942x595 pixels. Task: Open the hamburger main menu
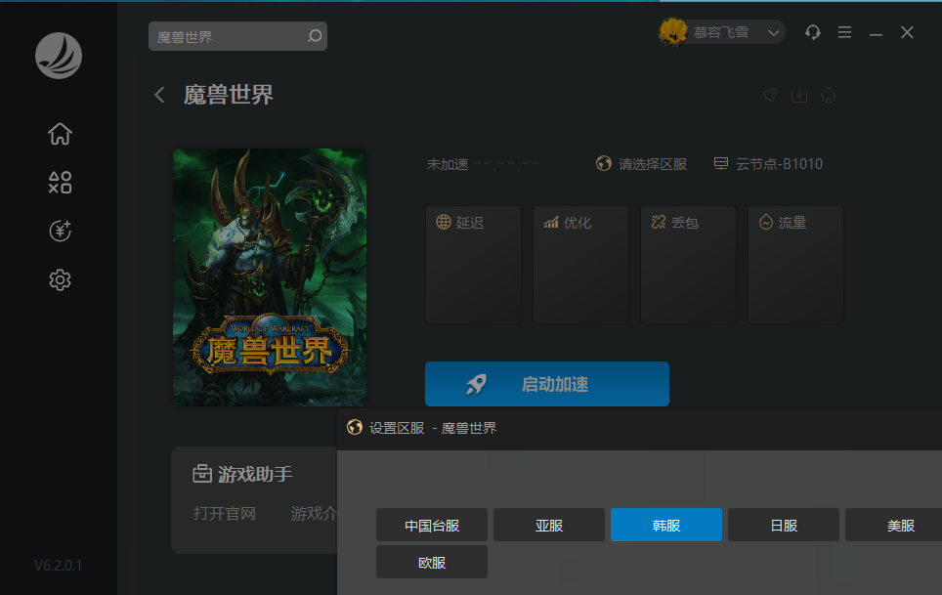coord(844,32)
